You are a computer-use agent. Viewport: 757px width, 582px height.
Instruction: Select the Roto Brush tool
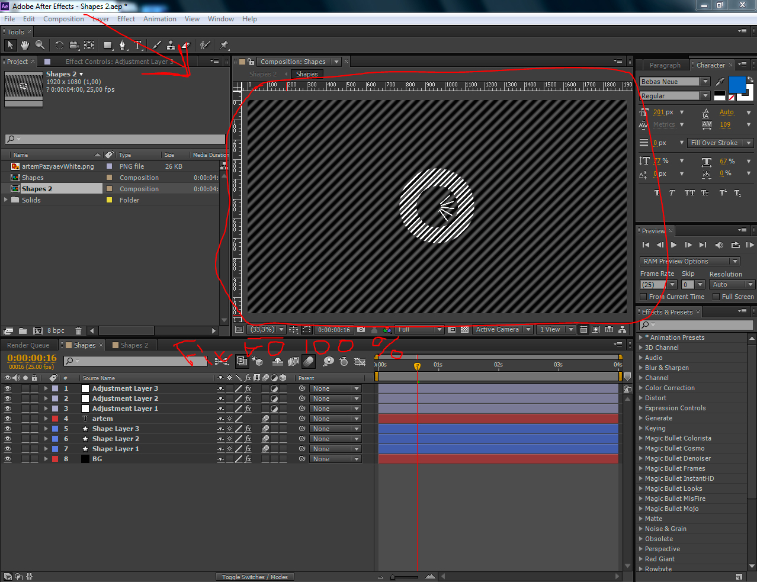pos(204,45)
